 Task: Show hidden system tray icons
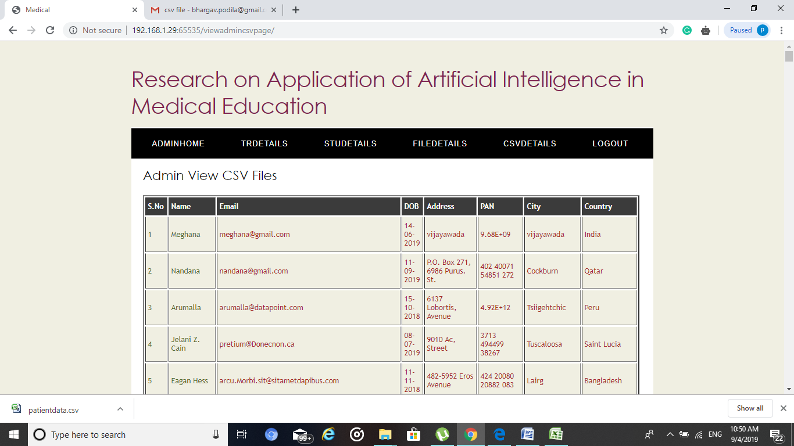point(670,434)
